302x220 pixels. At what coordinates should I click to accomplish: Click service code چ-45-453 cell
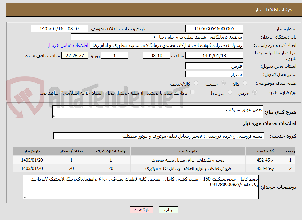265,168
